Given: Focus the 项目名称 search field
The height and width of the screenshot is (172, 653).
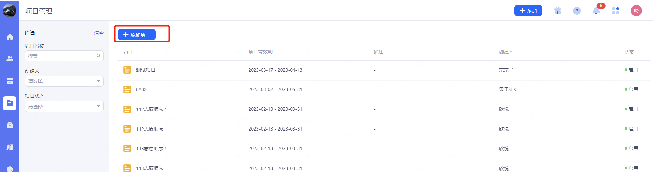Looking at the screenshot, I should (60, 56).
